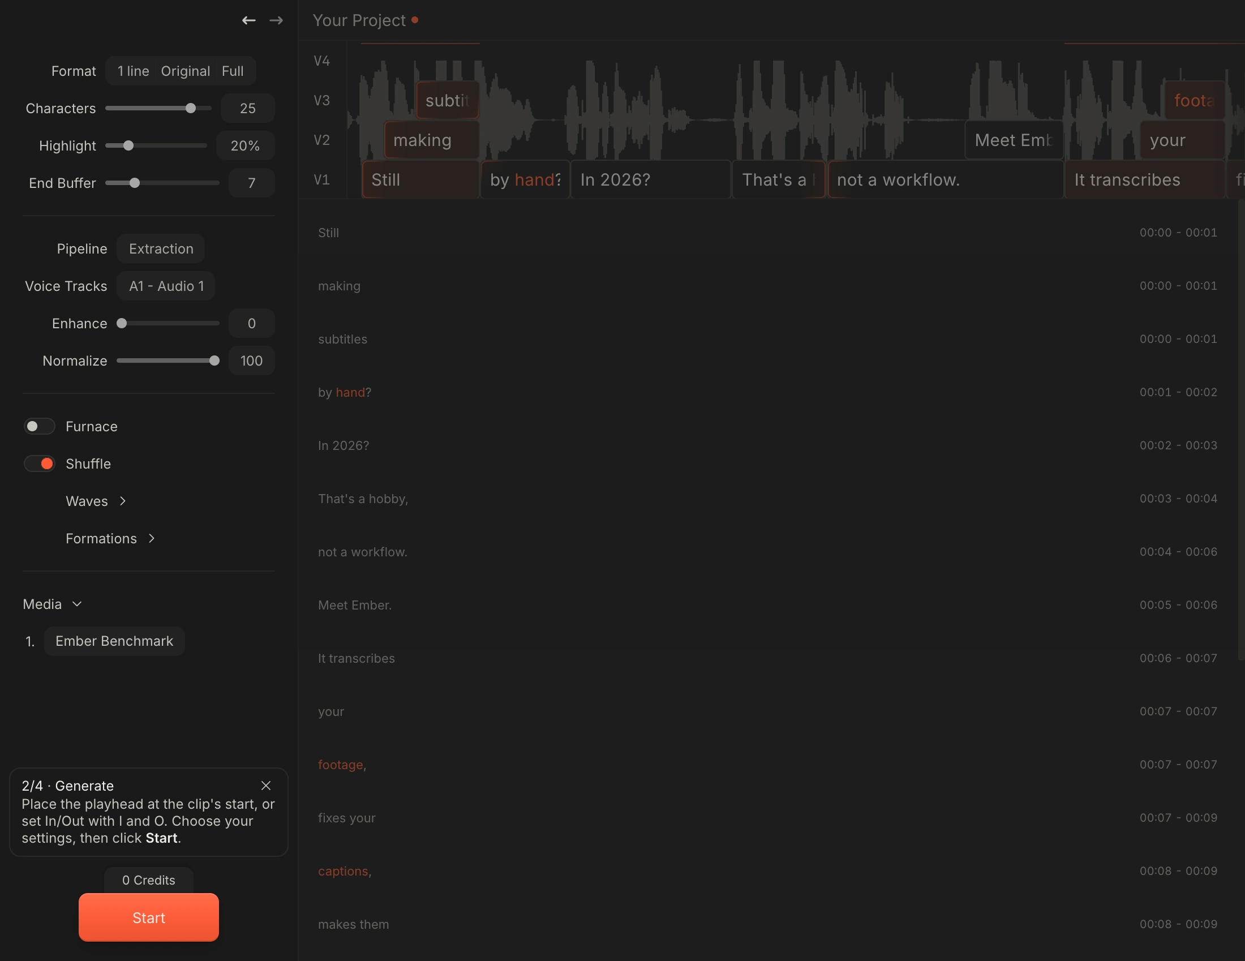Select the 'That's a' timeline clip

tap(779, 179)
